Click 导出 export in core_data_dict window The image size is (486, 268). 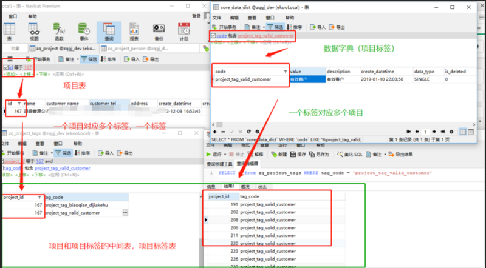[337, 27]
